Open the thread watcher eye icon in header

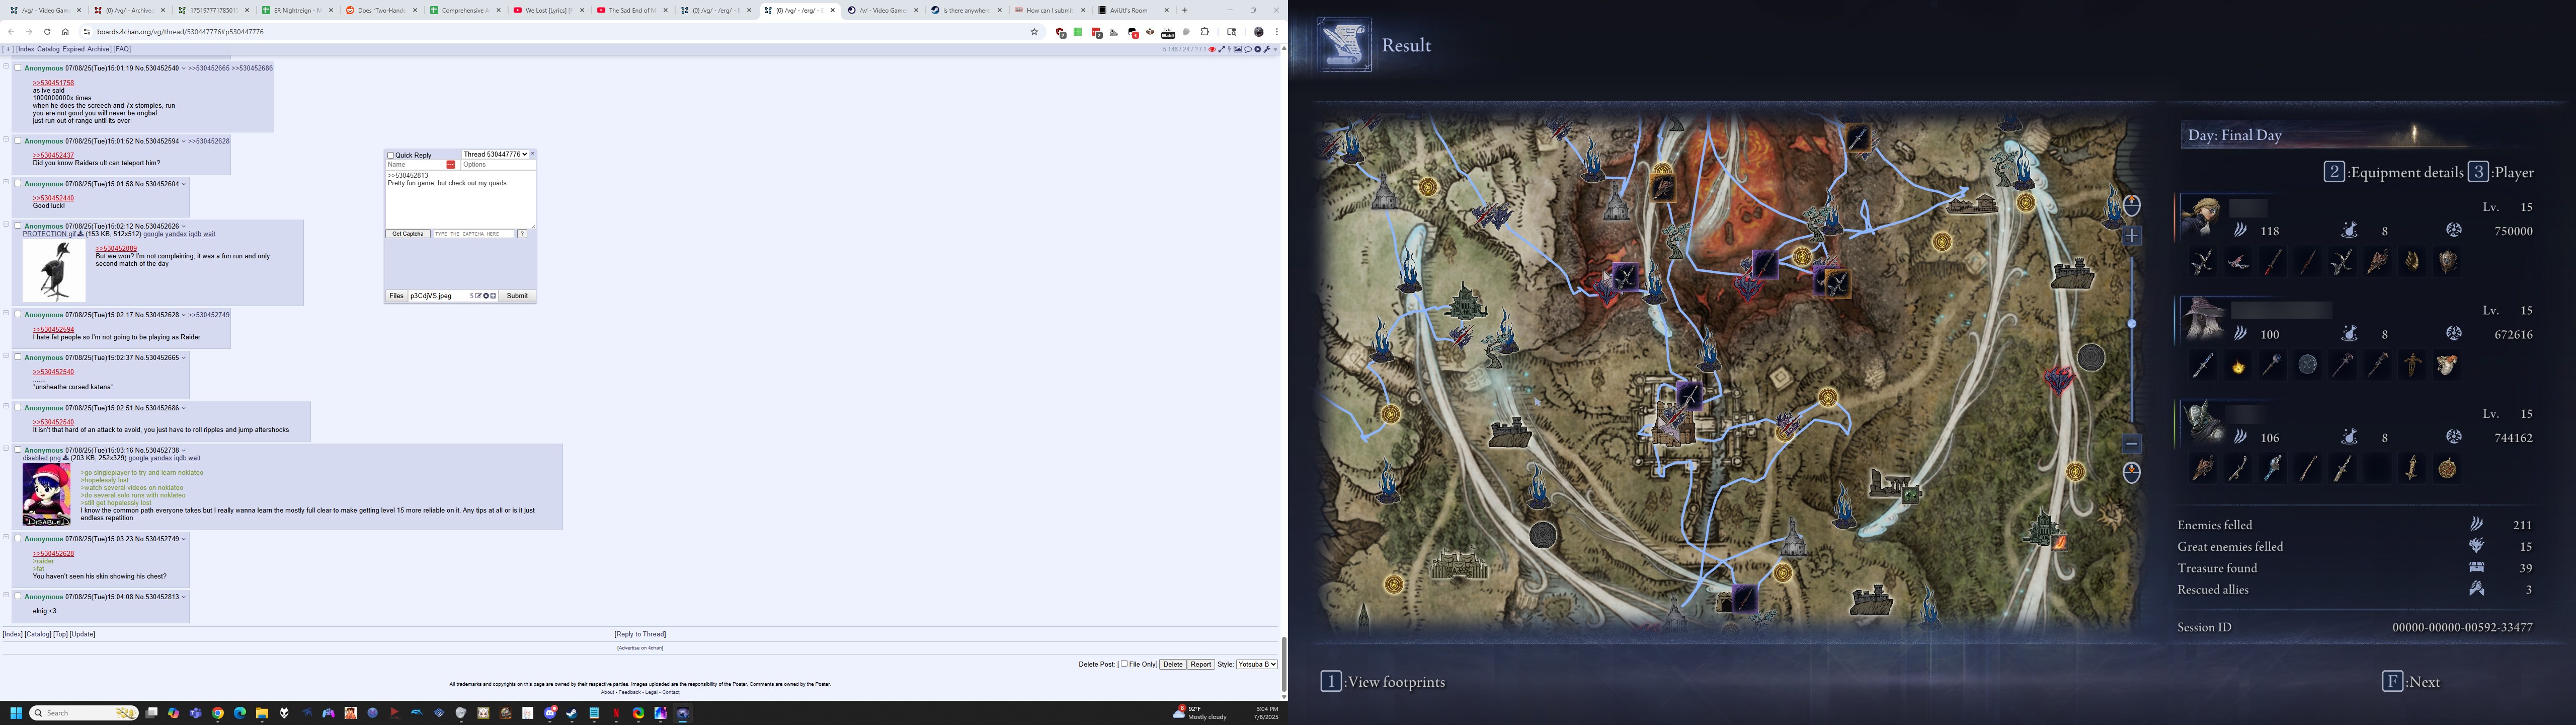[1212, 49]
